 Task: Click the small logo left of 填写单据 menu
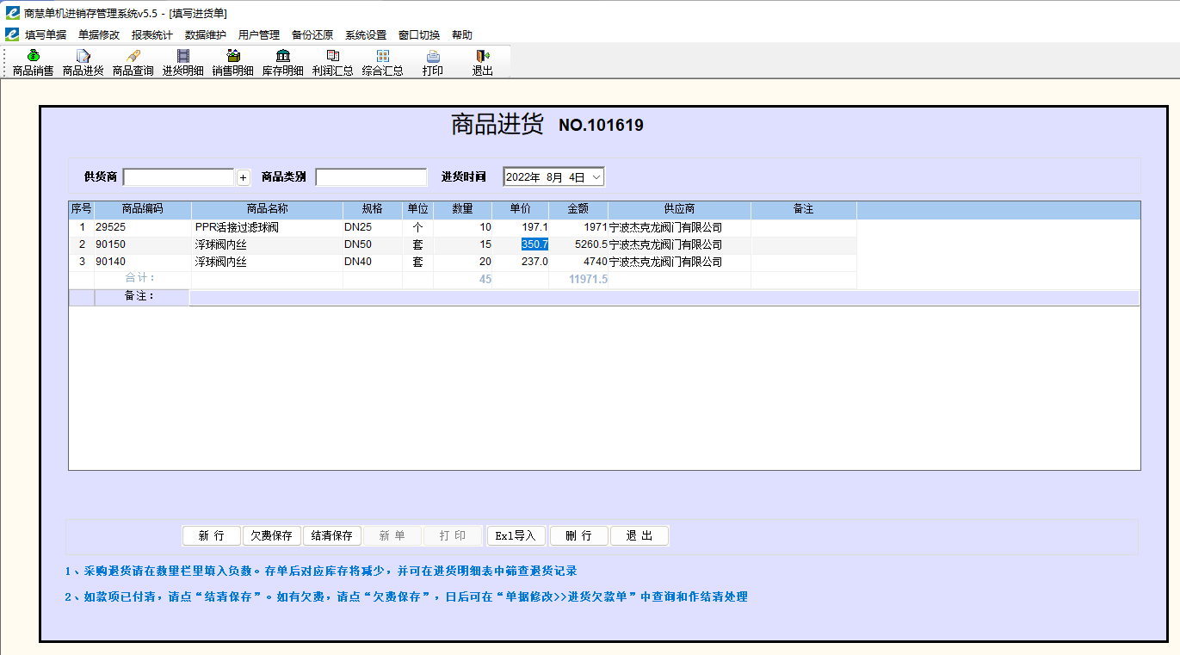(x=12, y=34)
